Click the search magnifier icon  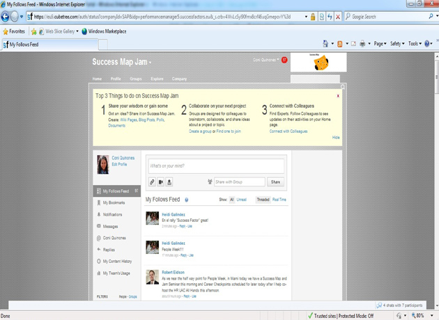pyautogui.click(x=431, y=17)
